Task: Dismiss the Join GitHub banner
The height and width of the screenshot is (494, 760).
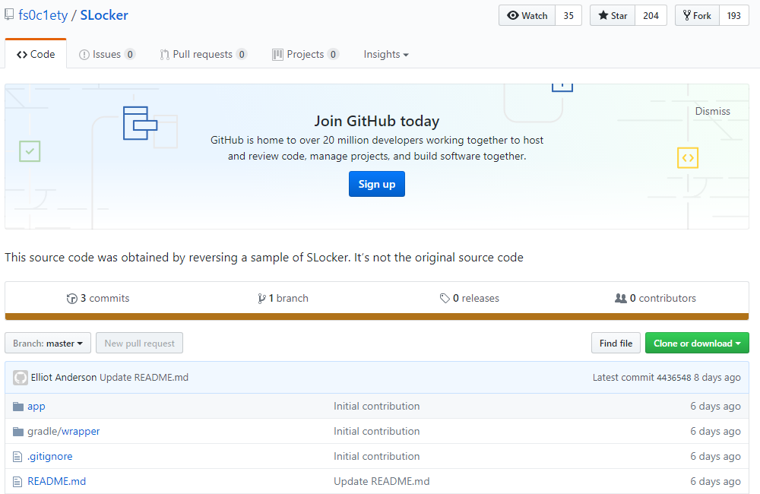Action: click(713, 111)
